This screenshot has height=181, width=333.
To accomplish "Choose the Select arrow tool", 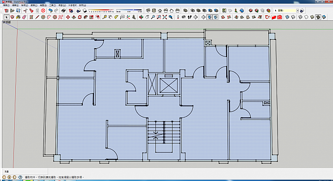I will (x=6, y=17).
